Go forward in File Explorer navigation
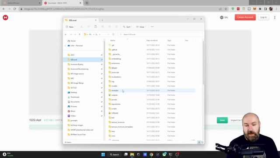The image size is (280, 158). (71, 34)
